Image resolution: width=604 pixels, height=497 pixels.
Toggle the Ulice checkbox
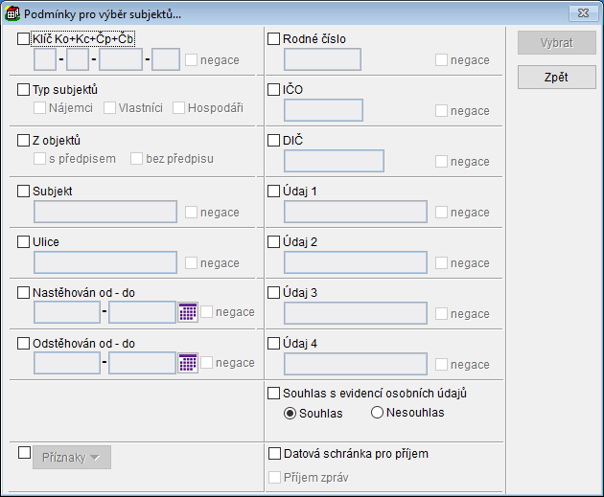24,242
